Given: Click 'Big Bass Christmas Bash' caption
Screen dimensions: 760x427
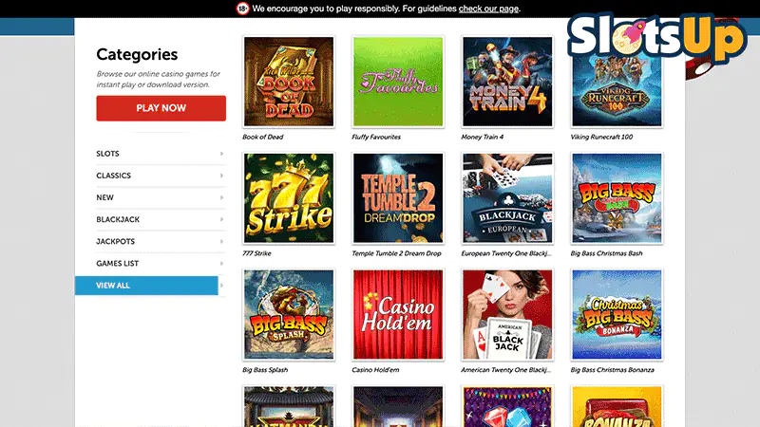Looking at the screenshot, I should pos(606,253).
